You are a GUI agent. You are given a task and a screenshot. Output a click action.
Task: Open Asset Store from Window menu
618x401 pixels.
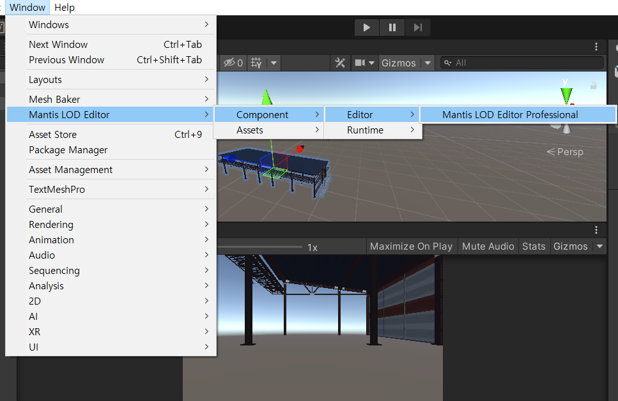tap(111, 134)
